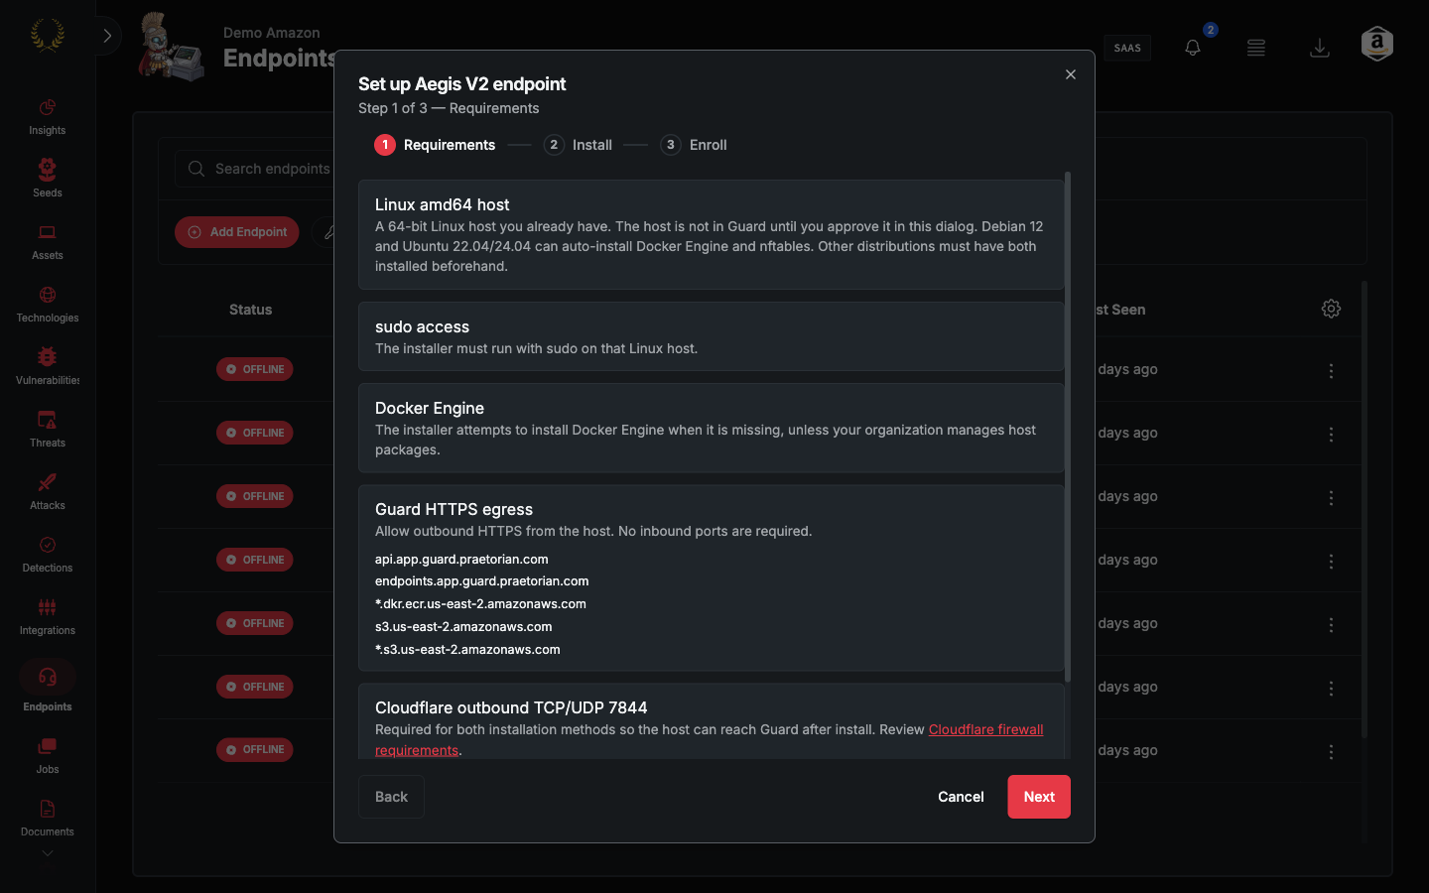Screen dimensions: 1429x893
Task: Click *.dkr.ecr.us-east-2.amazonaws.com hostname
Action: [x=480, y=604]
